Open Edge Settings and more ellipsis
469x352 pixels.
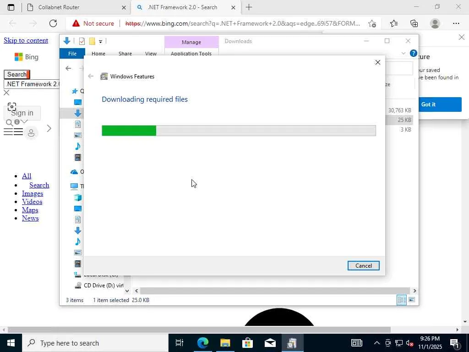point(456,23)
